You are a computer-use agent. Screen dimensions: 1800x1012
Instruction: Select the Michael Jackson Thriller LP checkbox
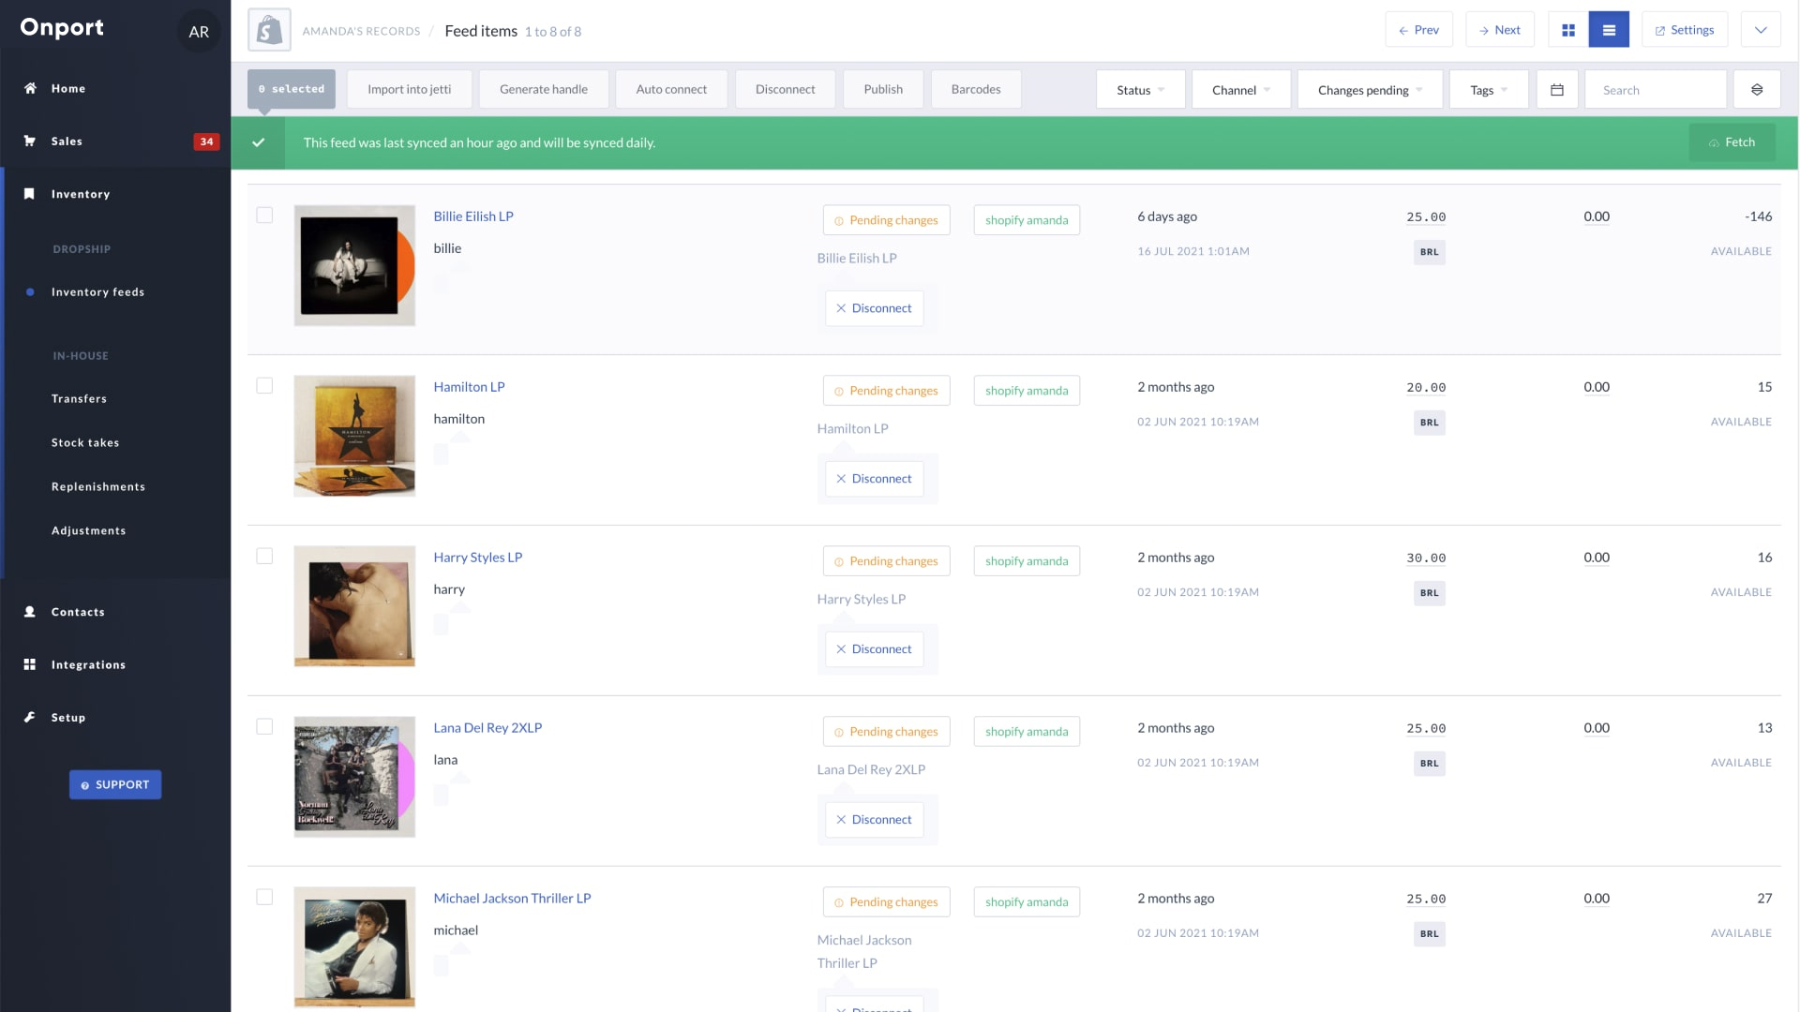tap(264, 898)
